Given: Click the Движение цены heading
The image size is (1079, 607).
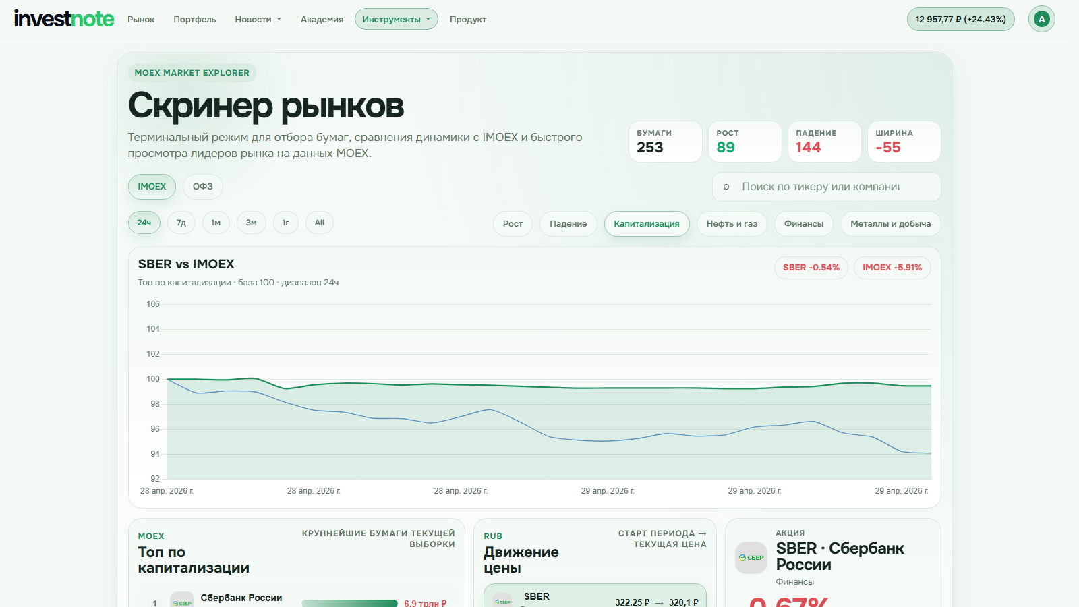Looking at the screenshot, I should point(521,560).
